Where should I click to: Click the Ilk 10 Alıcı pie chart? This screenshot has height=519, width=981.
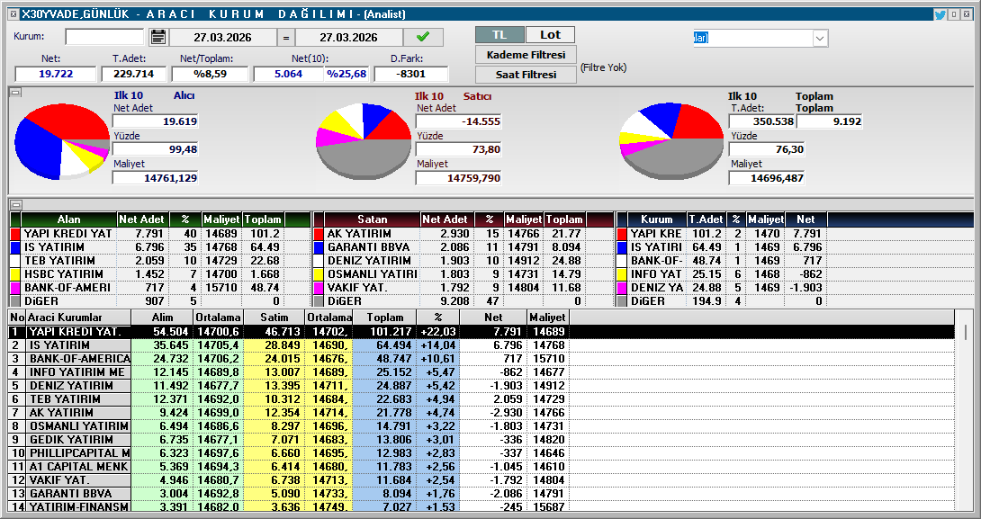62,139
